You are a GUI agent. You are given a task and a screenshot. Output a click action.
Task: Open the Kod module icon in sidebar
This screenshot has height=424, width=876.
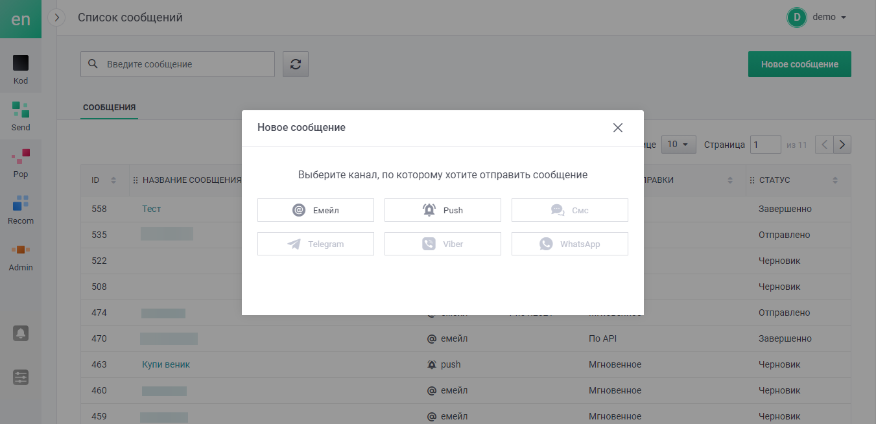click(21, 63)
